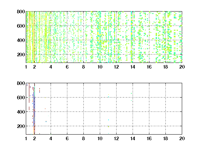Screen dimensions: 201x151
Task: Click x-axis tick label 18 on bottom plot
Action: tap(165, 138)
